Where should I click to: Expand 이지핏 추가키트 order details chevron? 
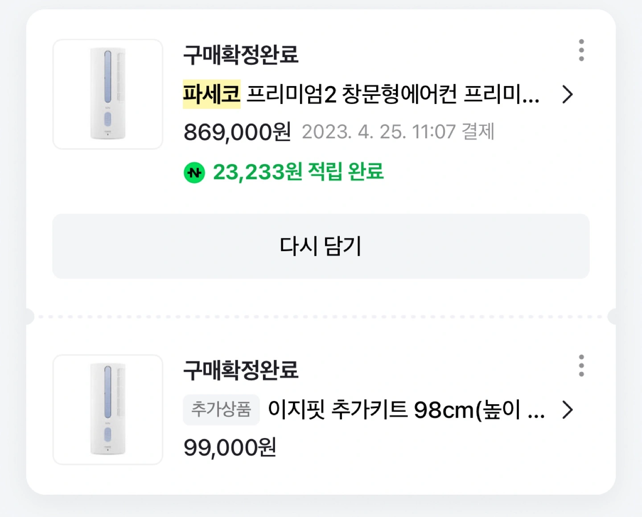(x=567, y=410)
